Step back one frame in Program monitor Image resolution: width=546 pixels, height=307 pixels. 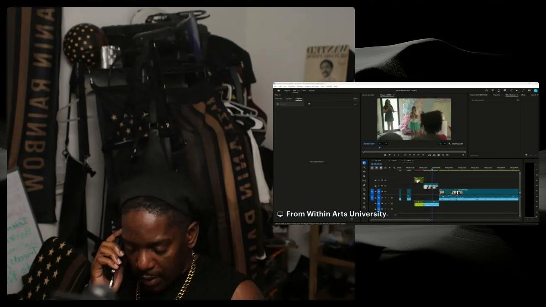pyautogui.click(x=409, y=155)
